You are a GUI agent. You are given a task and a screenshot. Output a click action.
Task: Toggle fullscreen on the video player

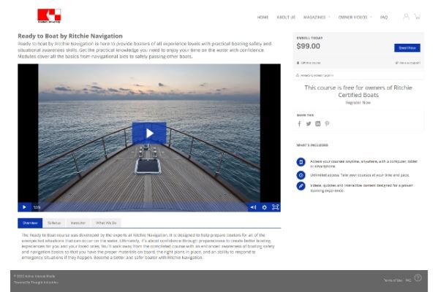tap(276, 207)
